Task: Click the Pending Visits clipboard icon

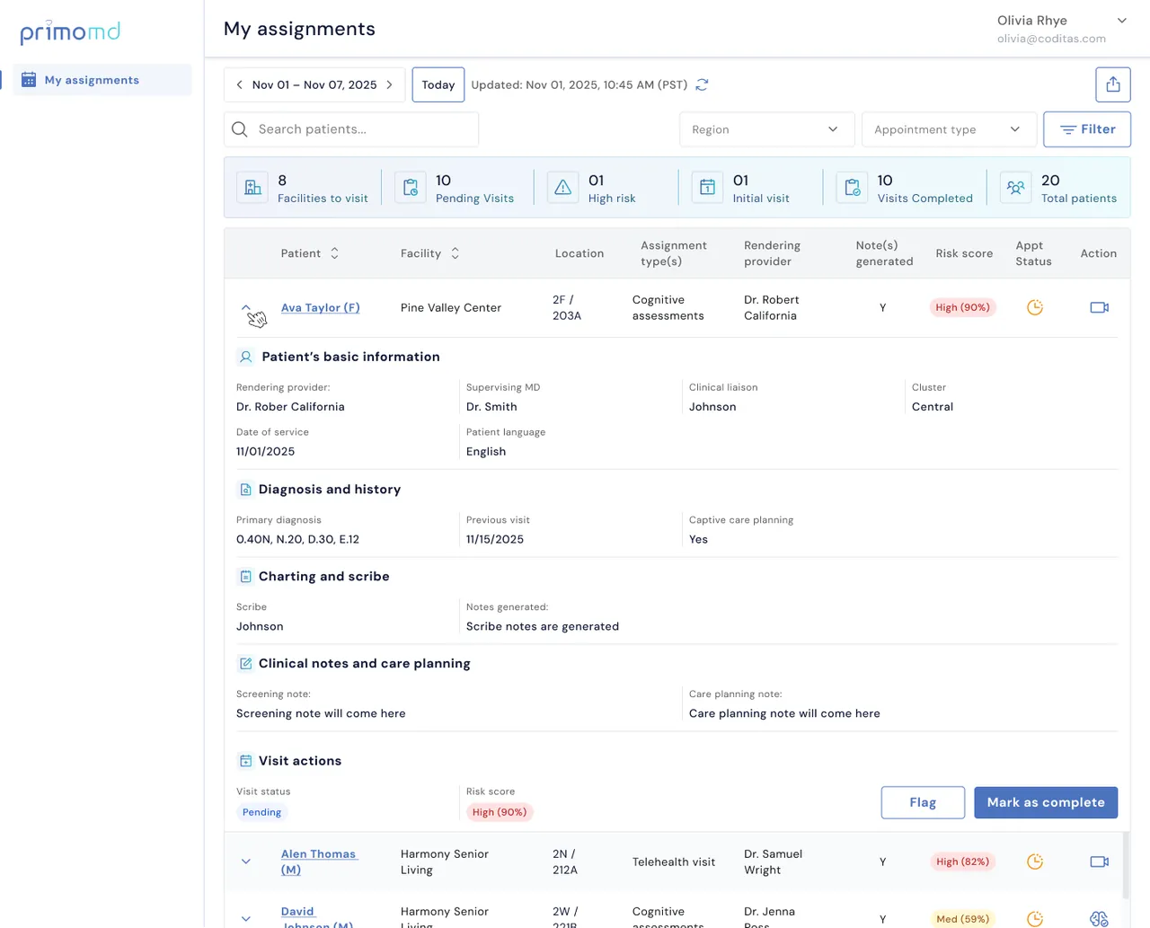Action: 411,187
